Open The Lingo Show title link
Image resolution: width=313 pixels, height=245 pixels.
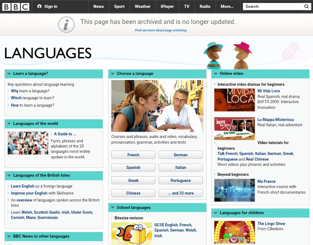(x=271, y=224)
